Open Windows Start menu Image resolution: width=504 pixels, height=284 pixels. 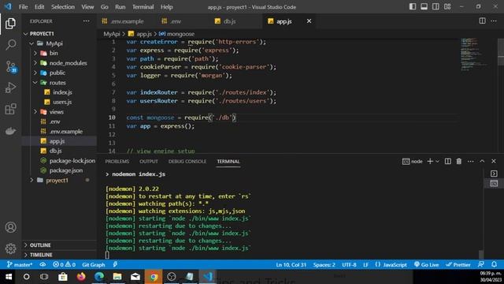coord(9,277)
